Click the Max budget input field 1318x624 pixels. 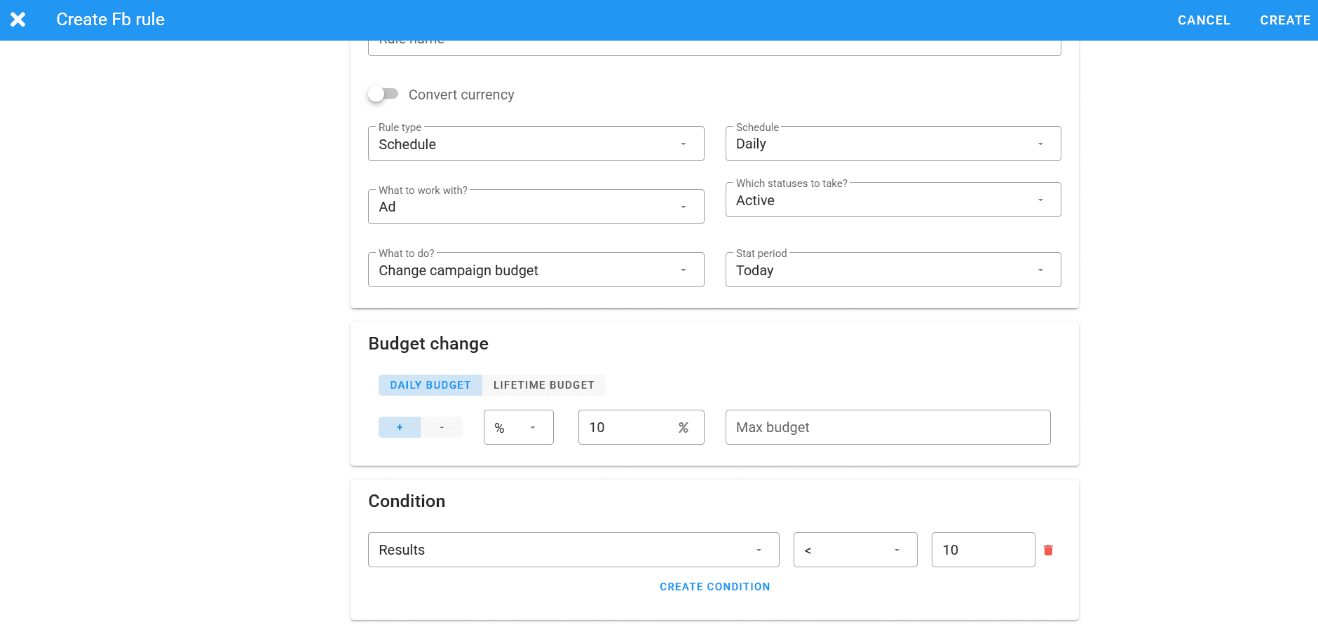pos(888,427)
